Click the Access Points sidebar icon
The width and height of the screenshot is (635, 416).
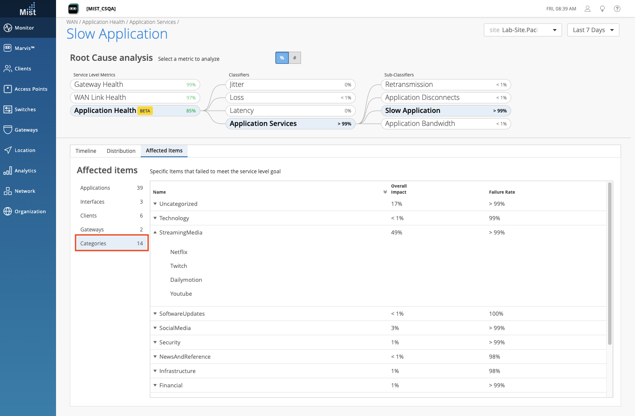click(x=8, y=89)
